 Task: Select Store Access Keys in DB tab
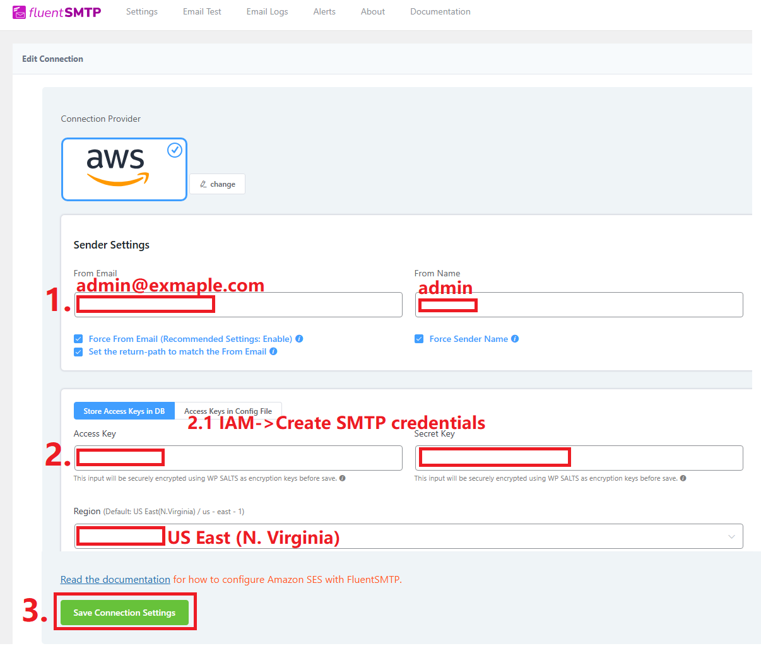(x=124, y=411)
